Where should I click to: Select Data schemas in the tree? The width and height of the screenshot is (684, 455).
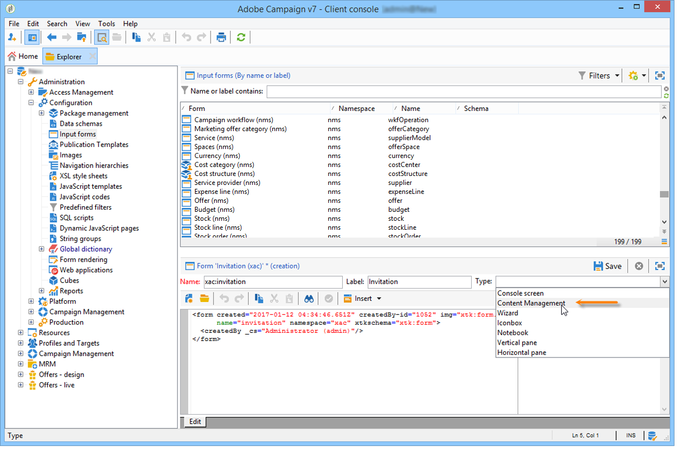click(x=81, y=124)
